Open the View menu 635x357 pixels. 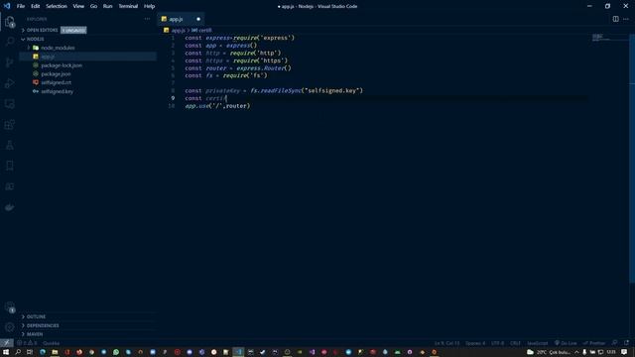tap(78, 6)
